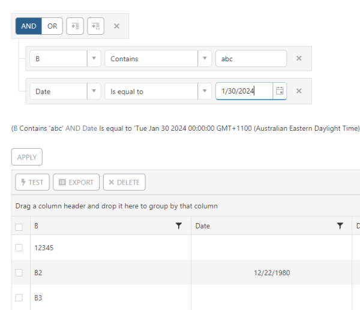The image size is (360, 310).
Task: Remove the AND/OR filter group
Action: tap(116, 26)
